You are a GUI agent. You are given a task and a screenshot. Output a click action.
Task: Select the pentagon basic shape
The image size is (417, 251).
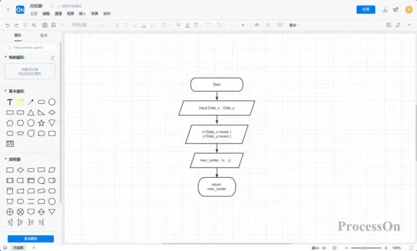coord(10,123)
